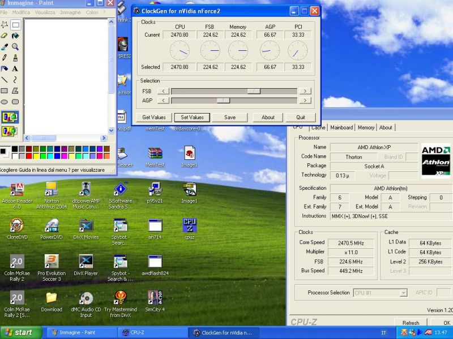Open the CloneDVD desktop shortcut
This screenshot has width=453, height=339.
[17, 229]
